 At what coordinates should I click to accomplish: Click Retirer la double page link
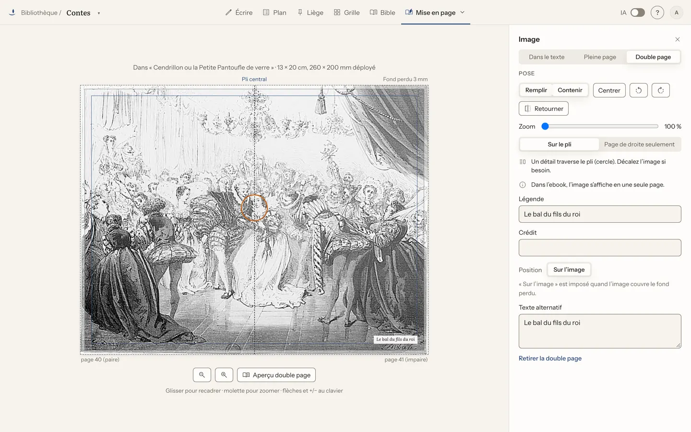pyautogui.click(x=550, y=358)
